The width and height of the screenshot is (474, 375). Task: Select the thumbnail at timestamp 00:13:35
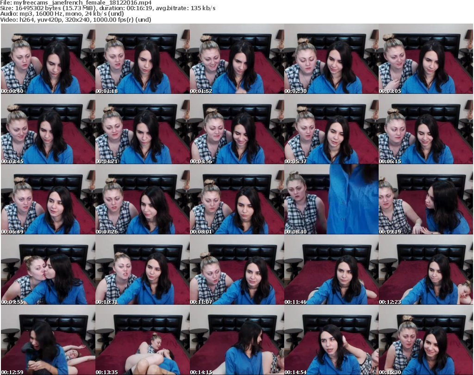(143, 340)
